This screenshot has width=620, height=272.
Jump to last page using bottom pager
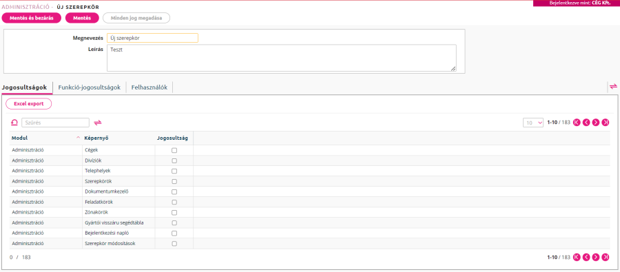(x=606, y=257)
